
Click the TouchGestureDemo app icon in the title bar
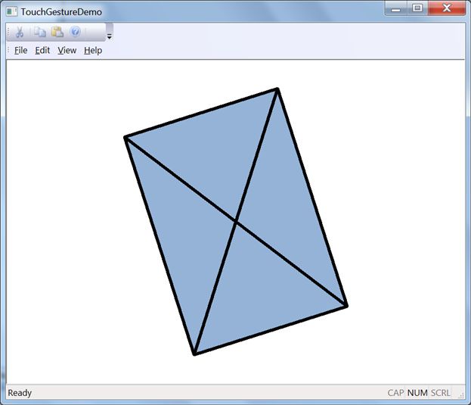pyautogui.click(x=11, y=11)
